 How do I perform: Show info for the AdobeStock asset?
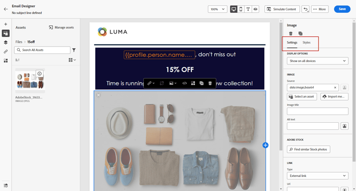(x=39, y=73)
